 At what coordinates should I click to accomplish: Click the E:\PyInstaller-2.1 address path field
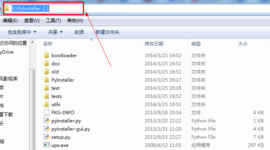[x=30, y=8]
